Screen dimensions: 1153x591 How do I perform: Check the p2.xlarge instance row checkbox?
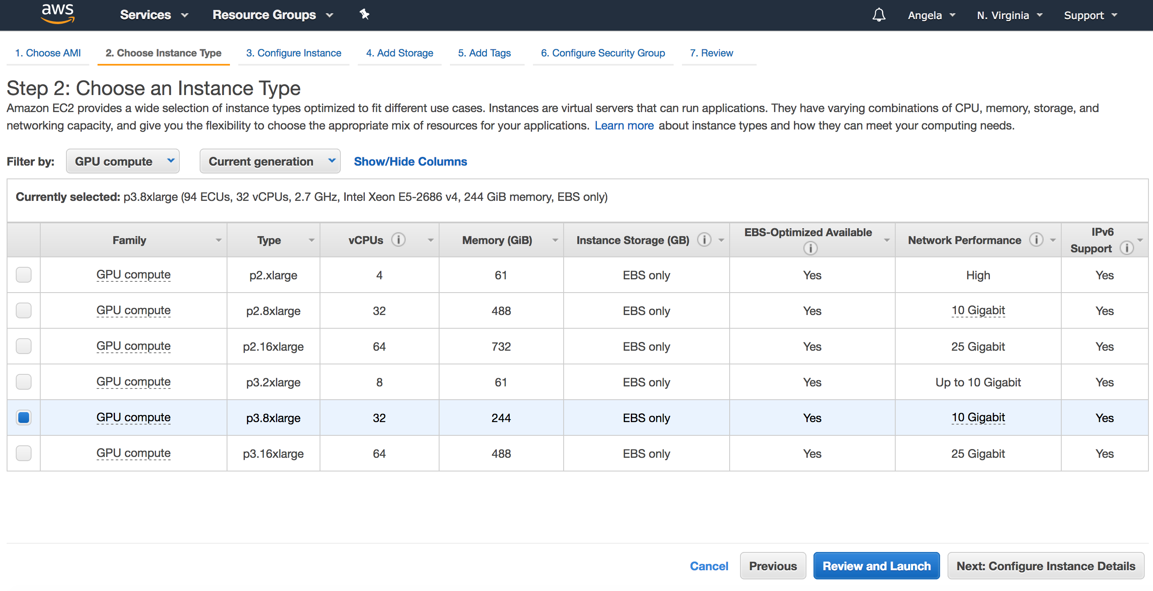(23, 274)
